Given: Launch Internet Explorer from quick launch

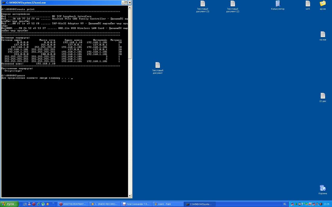Looking at the screenshot, I should [38, 204].
